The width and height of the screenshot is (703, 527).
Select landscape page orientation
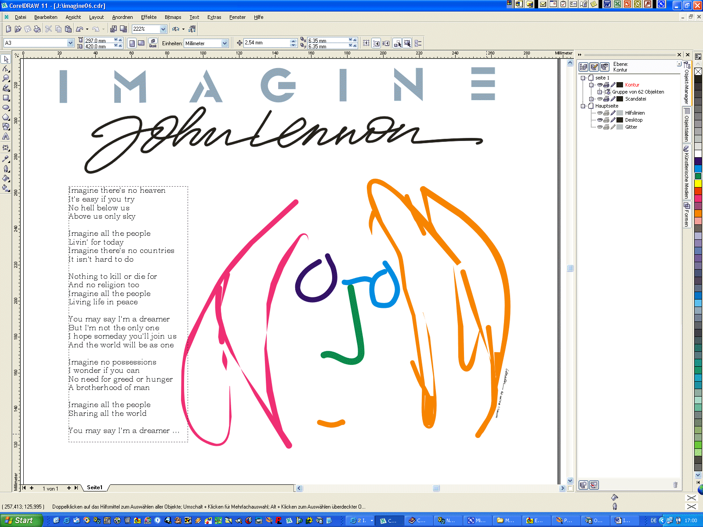point(141,43)
